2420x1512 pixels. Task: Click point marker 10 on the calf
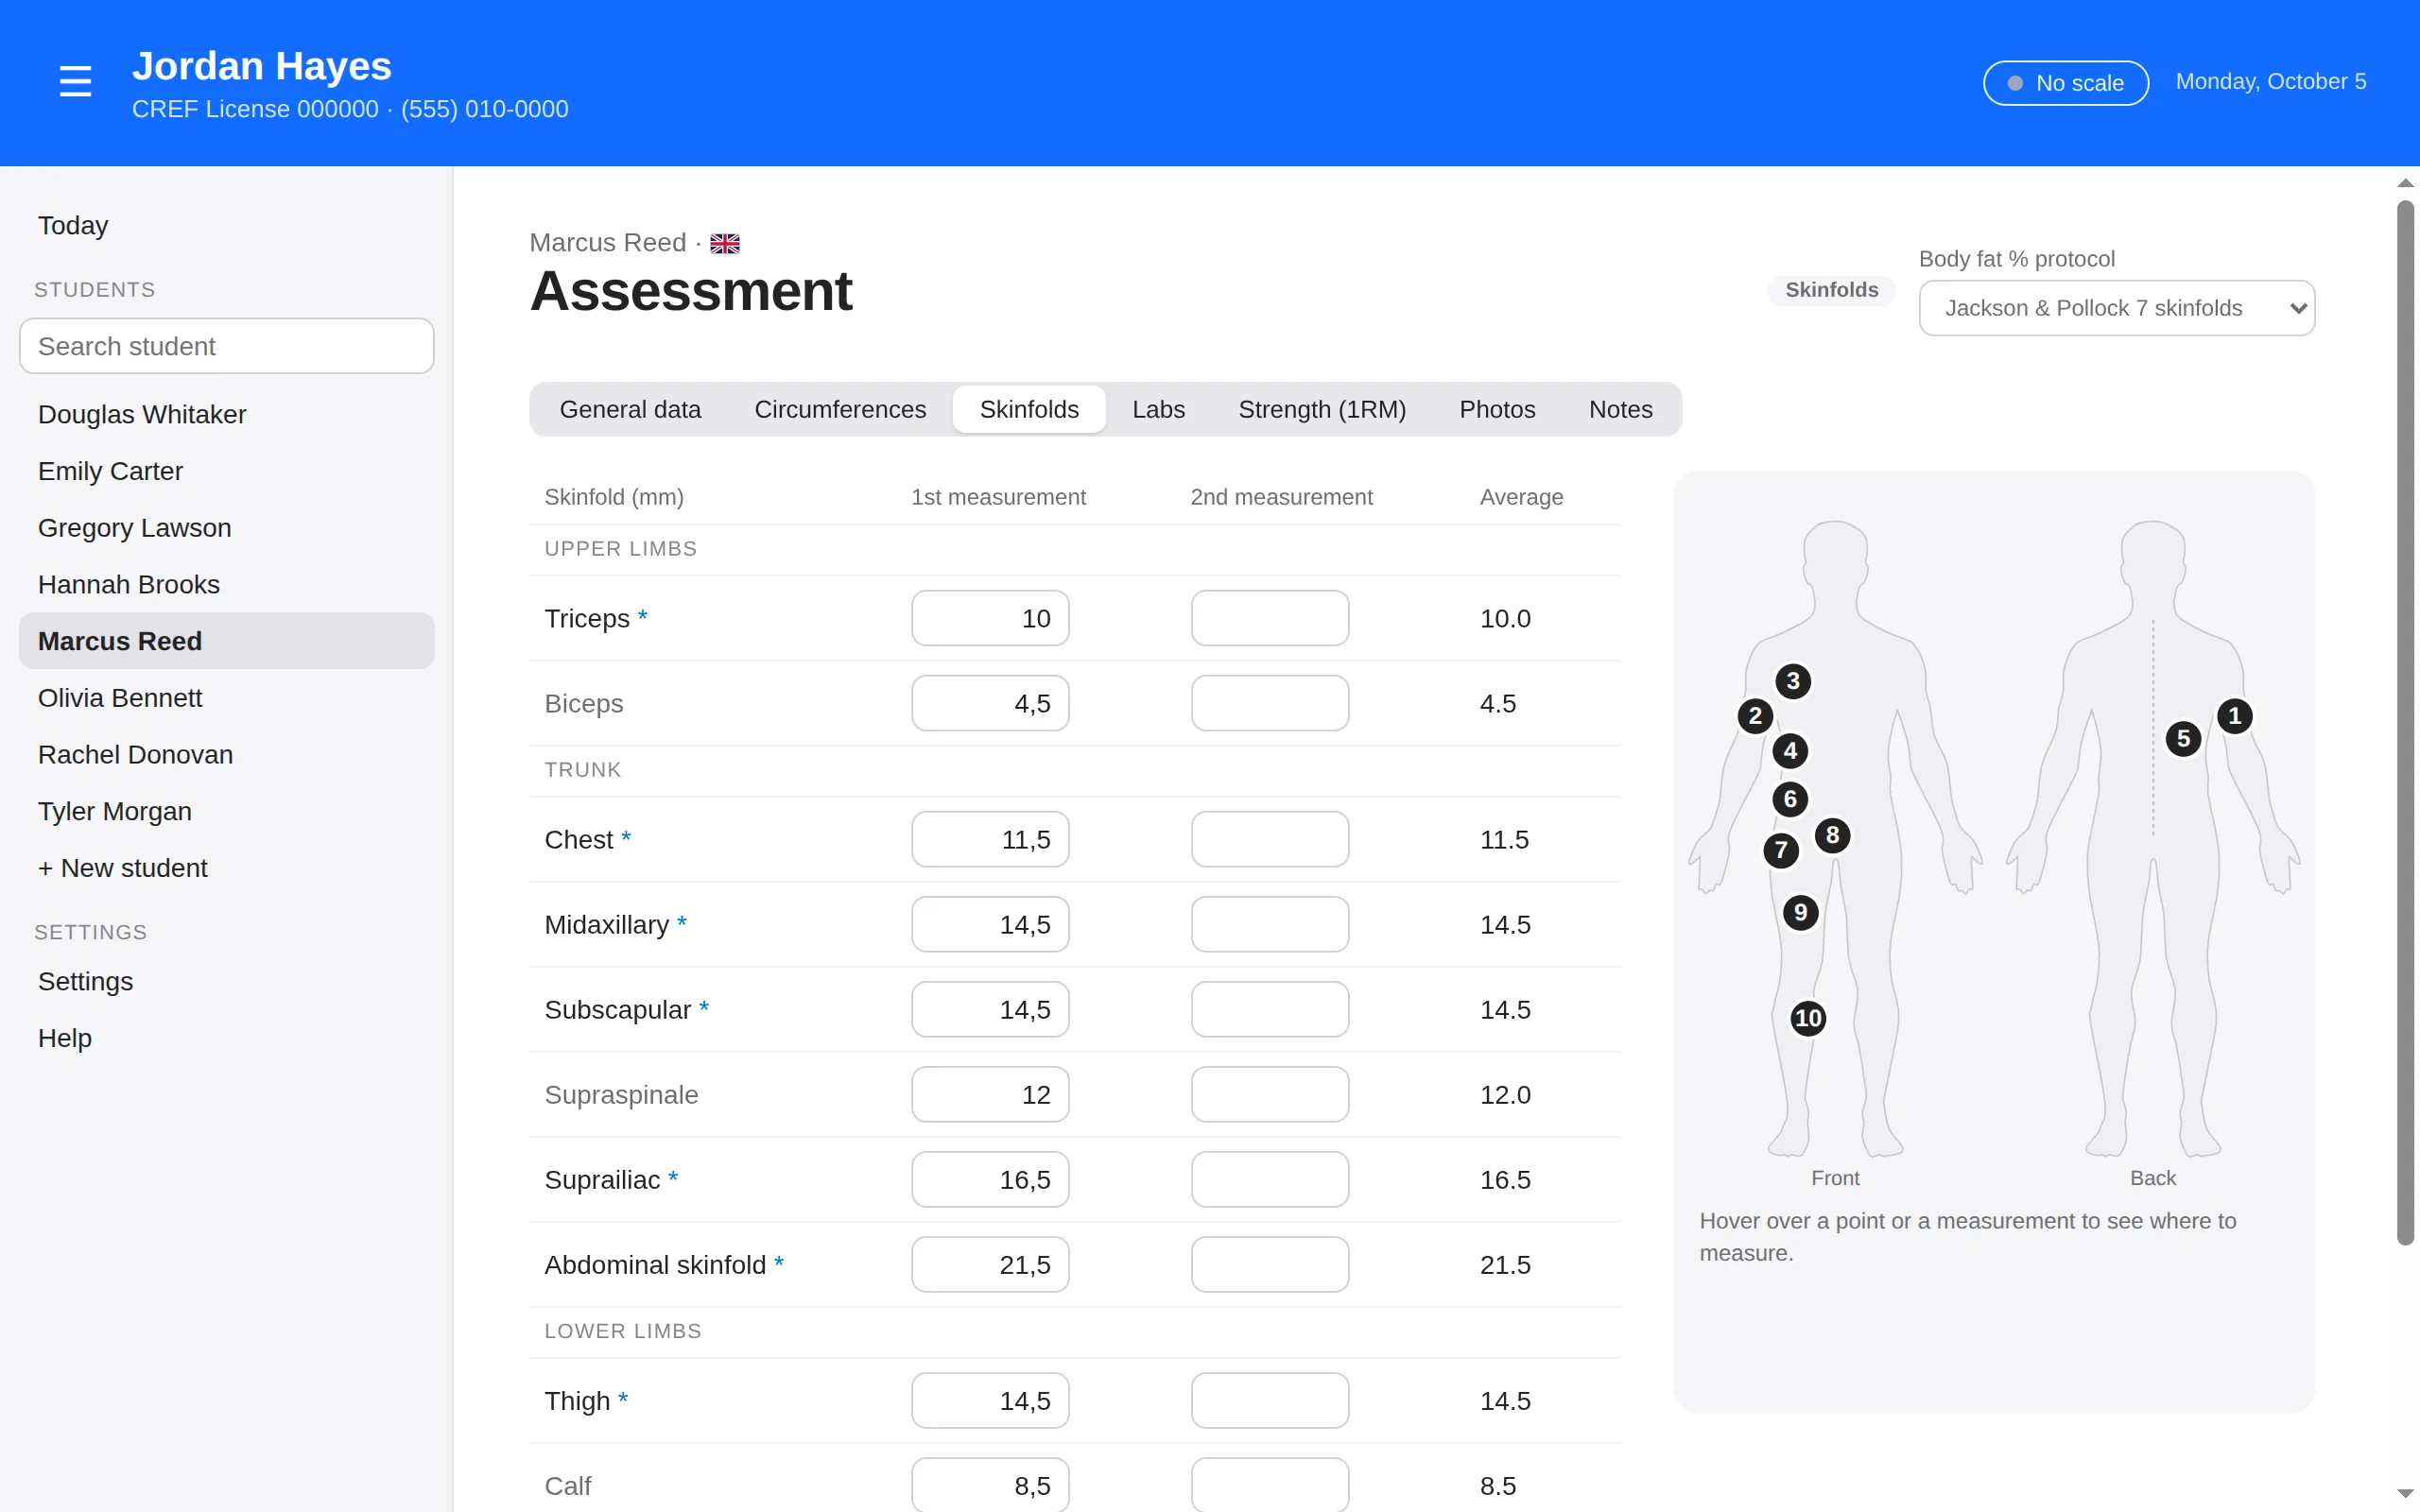(1808, 1019)
